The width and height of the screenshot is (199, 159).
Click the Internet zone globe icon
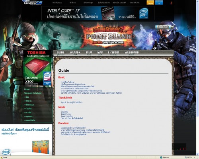pos(161,157)
